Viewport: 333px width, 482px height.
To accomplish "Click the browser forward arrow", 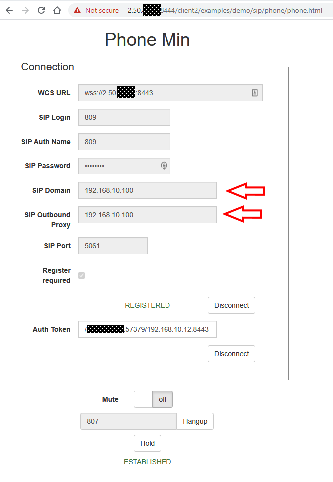I will [25, 10].
